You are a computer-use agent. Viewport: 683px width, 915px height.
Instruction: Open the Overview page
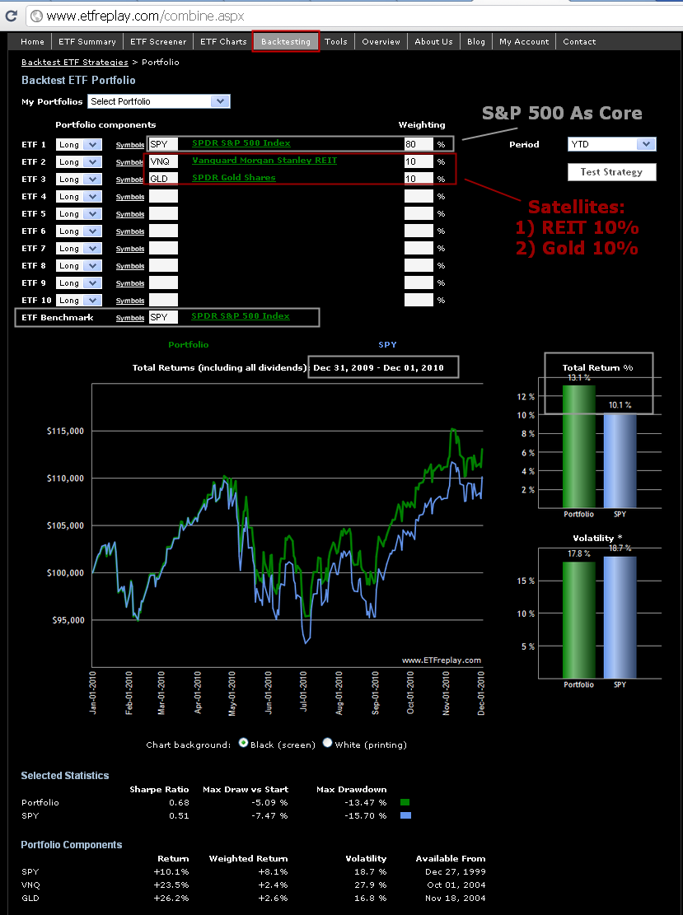click(x=381, y=41)
